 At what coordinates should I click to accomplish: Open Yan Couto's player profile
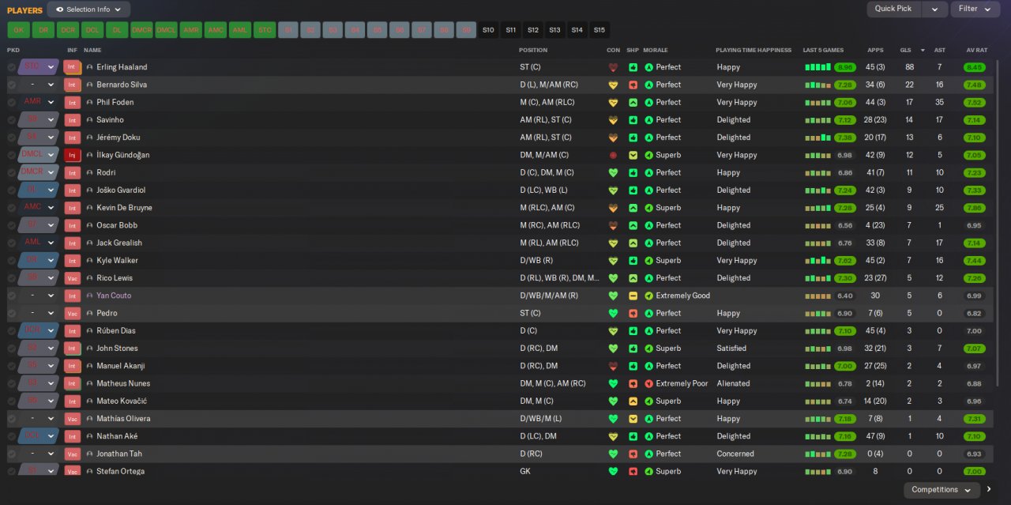[114, 296]
